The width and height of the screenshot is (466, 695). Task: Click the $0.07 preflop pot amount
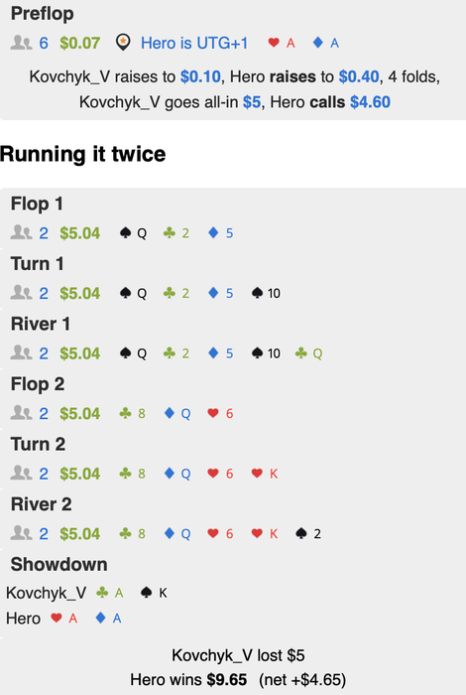(80, 43)
